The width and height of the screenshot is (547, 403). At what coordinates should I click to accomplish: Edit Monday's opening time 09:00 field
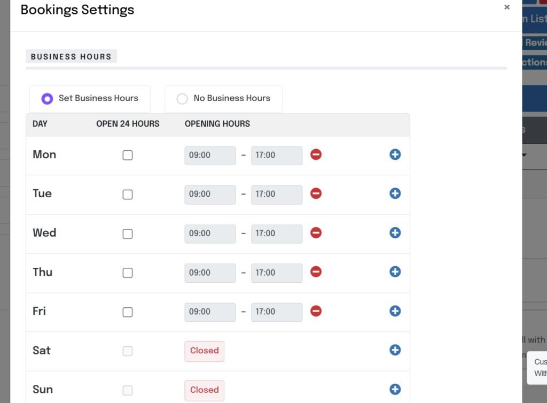[x=210, y=156]
